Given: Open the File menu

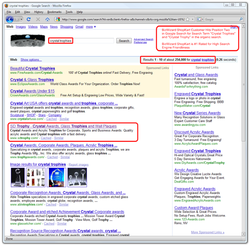Looking at the screenshot, I should point(9,12).
